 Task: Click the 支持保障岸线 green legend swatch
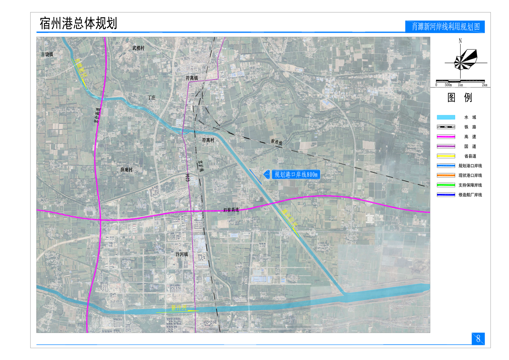[446, 185]
